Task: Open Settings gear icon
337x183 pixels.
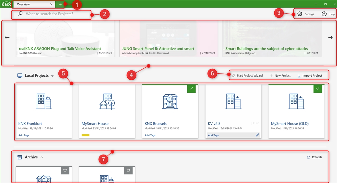Action: [300, 14]
